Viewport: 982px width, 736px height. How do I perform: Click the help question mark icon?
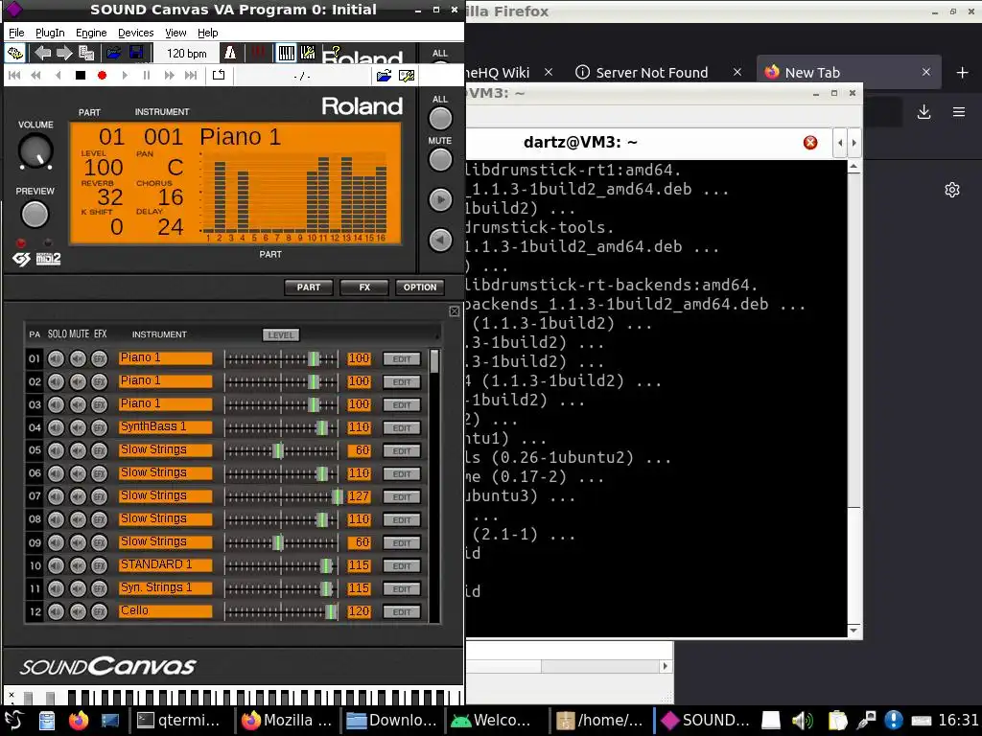336,52
